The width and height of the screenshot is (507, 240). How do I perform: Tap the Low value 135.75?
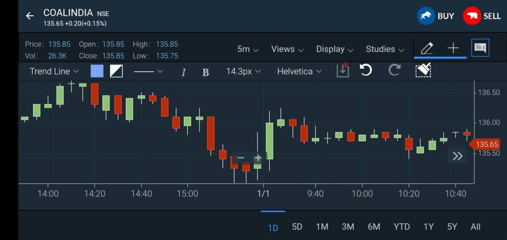point(167,56)
